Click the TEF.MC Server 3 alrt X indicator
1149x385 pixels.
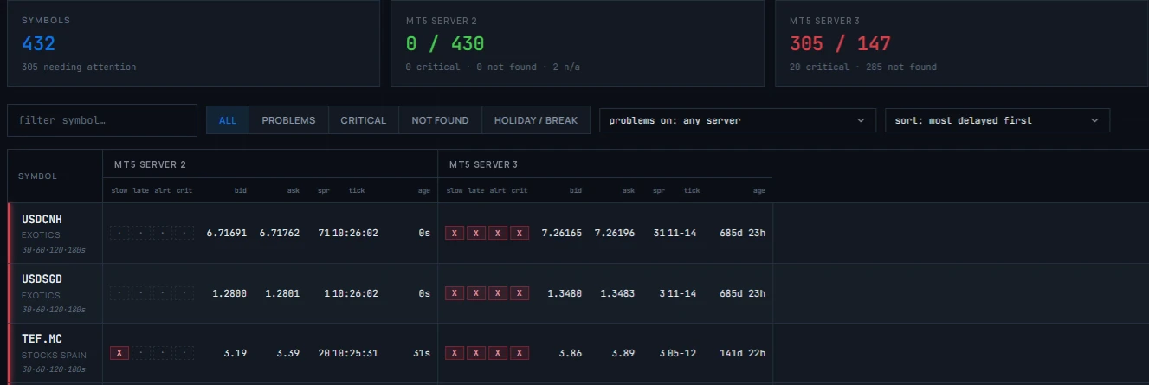click(x=497, y=353)
